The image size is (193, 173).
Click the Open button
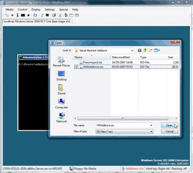click(x=169, y=125)
